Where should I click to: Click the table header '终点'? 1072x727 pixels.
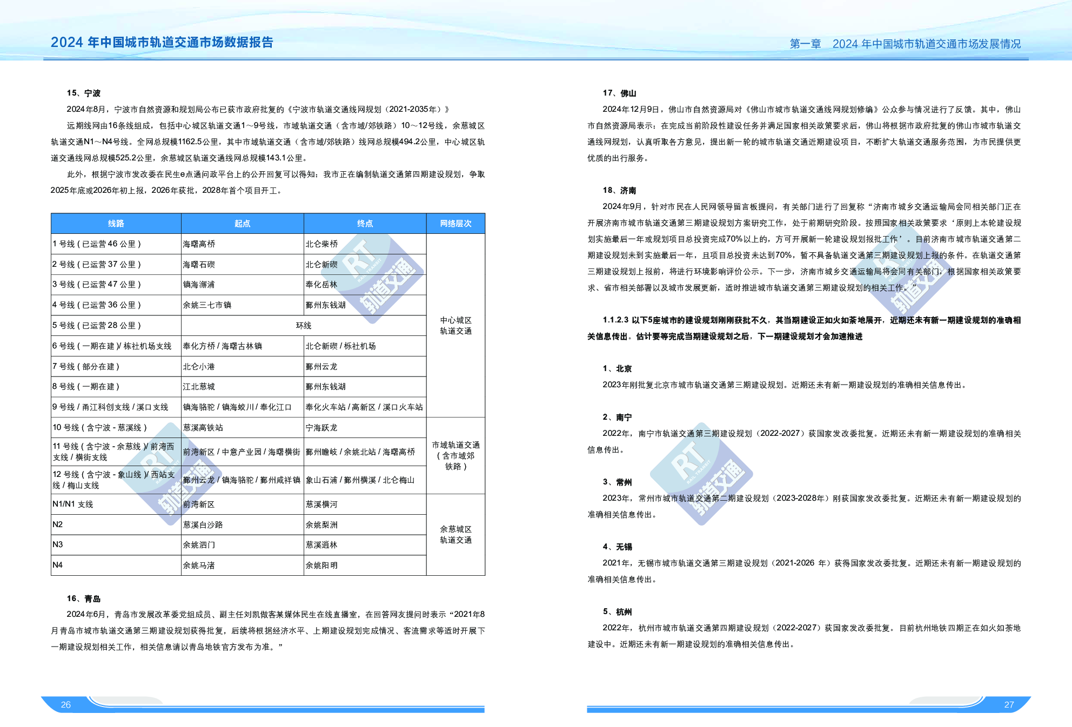tap(365, 223)
